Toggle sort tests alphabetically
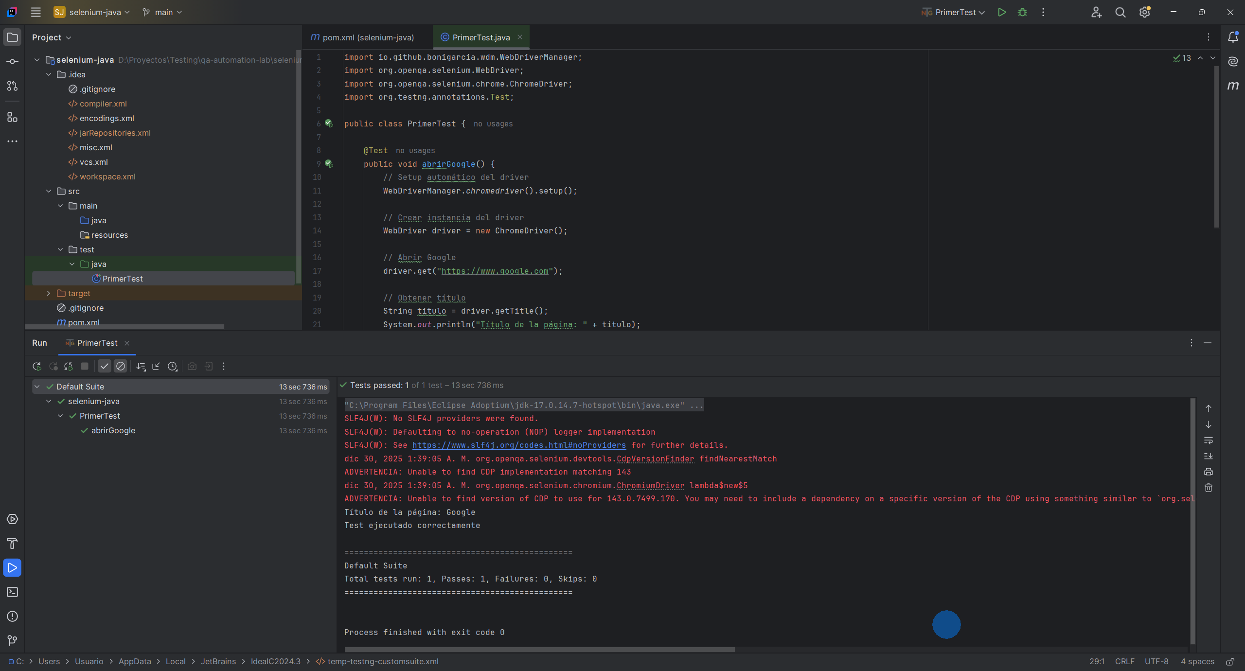The height and width of the screenshot is (671, 1245). [x=141, y=366]
